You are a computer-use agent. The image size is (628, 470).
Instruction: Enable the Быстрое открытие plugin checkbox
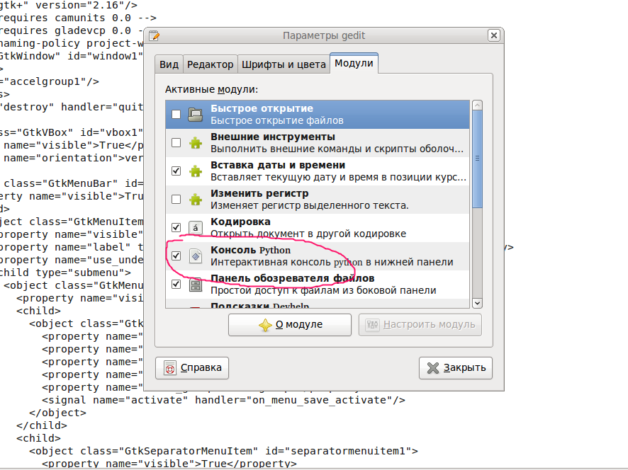pyautogui.click(x=176, y=115)
